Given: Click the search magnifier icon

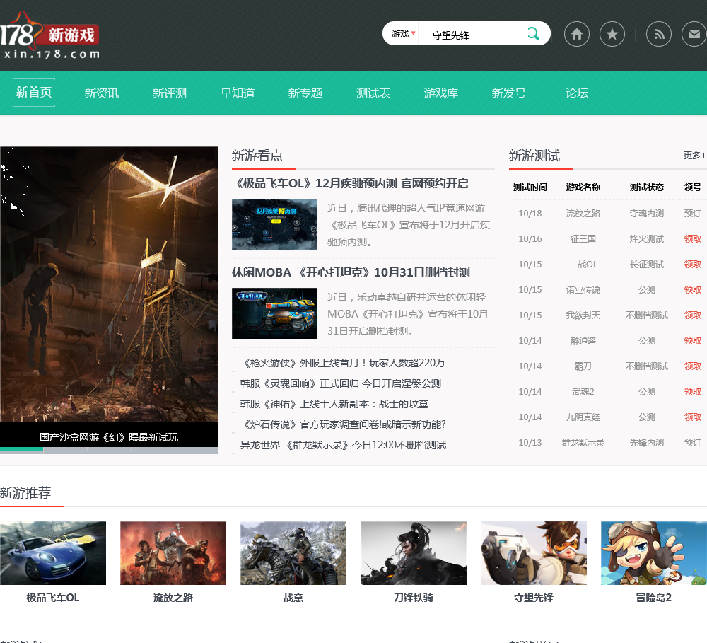Looking at the screenshot, I should click(x=533, y=33).
